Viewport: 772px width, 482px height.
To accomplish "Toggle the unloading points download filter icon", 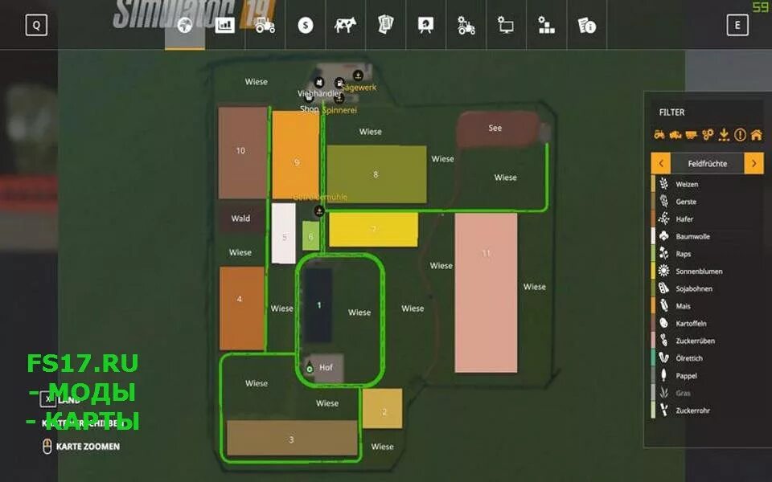I will pos(724,134).
